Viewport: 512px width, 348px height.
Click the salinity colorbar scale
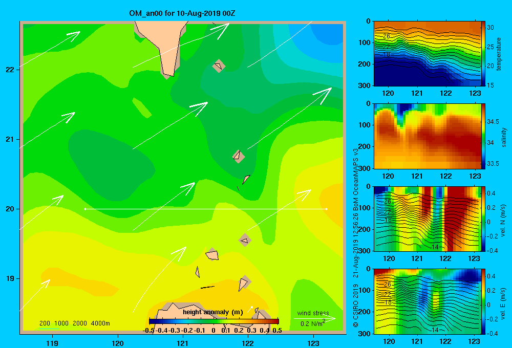click(483, 136)
